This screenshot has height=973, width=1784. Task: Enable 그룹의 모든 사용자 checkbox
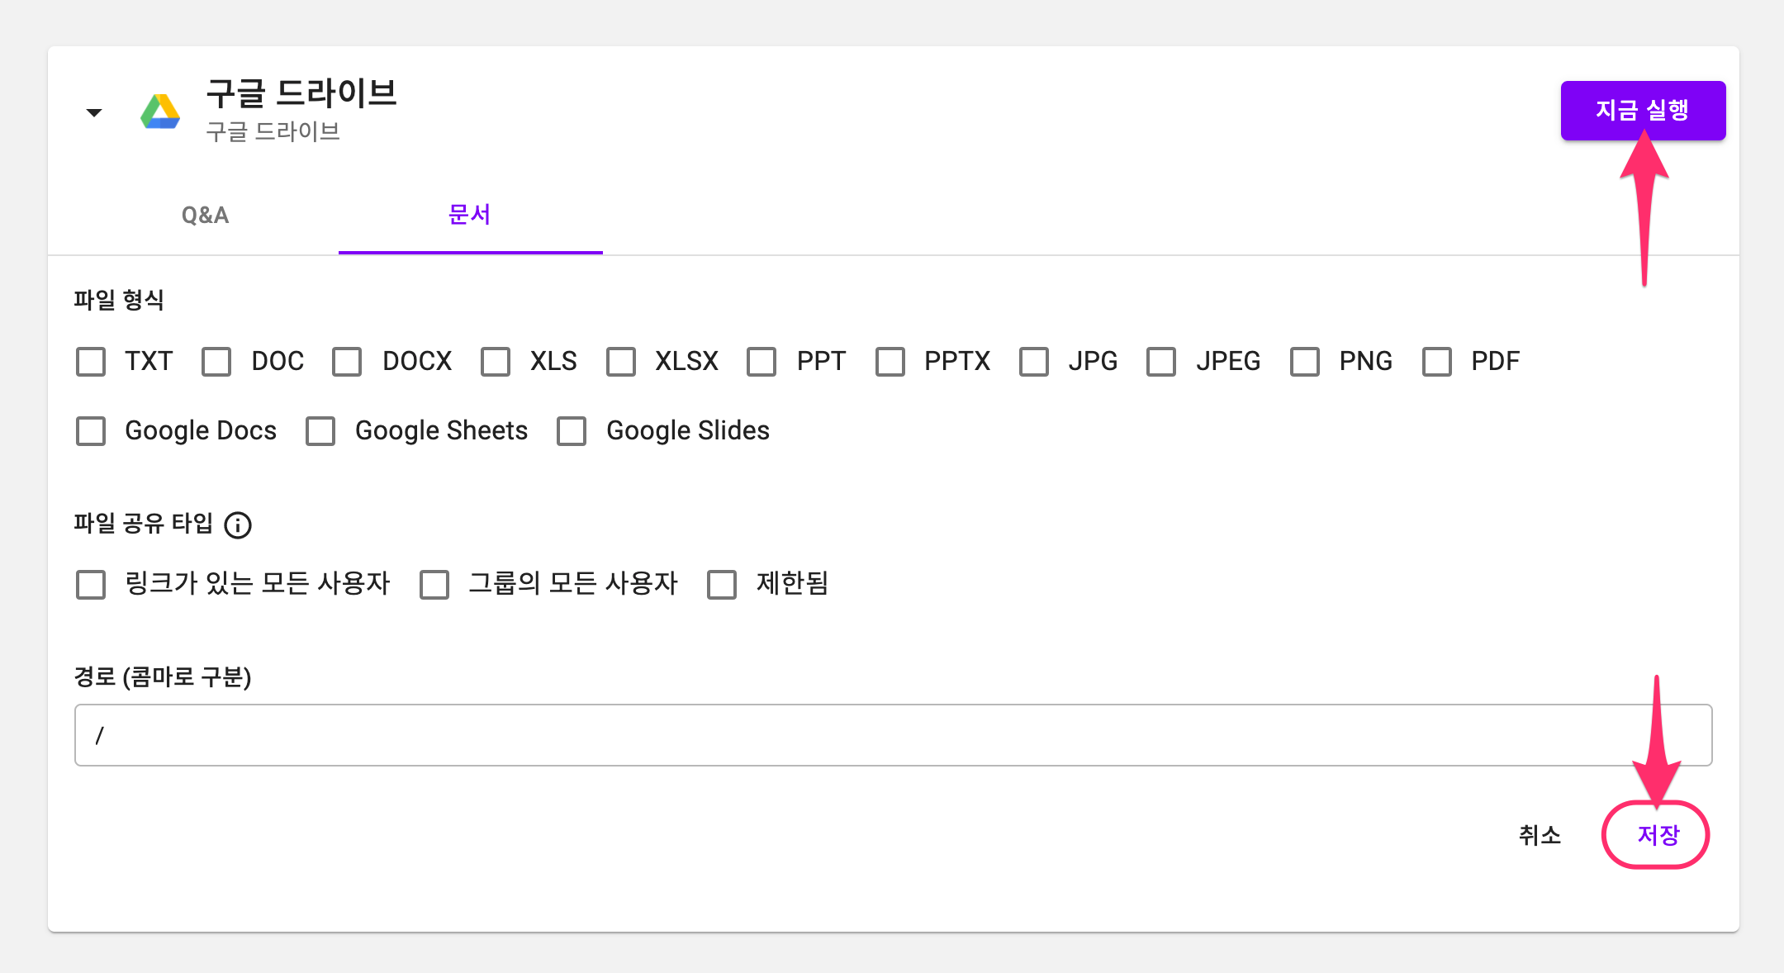(434, 585)
